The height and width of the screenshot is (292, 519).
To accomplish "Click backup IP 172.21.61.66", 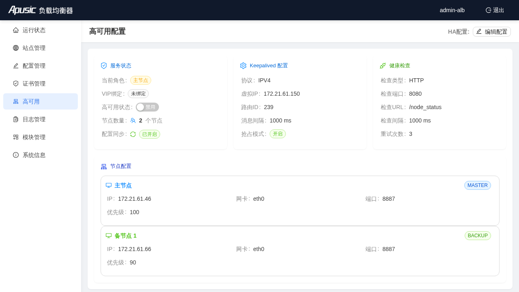I will coord(135,249).
